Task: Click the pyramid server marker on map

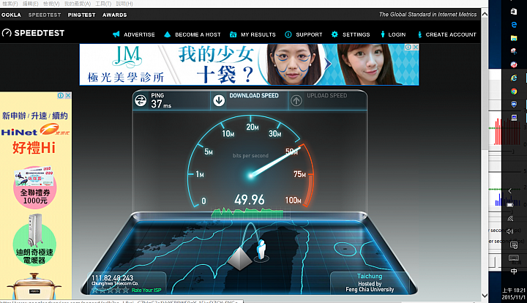Action: (x=239, y=258)
